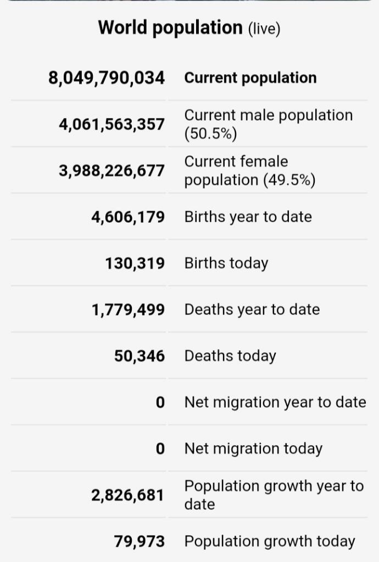Click the Current population label
The image size is (379, 562).
(x=250, y=78)
